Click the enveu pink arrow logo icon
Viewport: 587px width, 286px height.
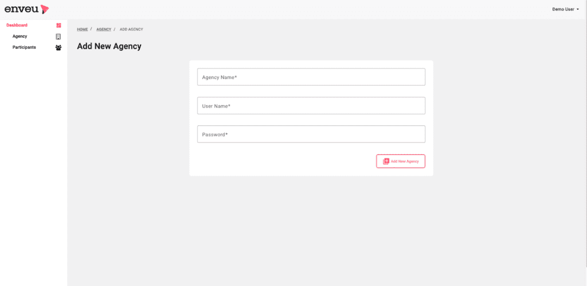(45, 9)
